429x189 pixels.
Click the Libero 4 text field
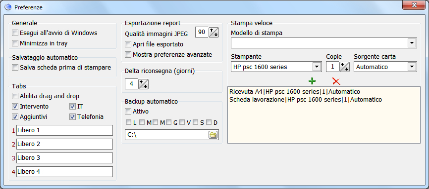click(64, 172)
